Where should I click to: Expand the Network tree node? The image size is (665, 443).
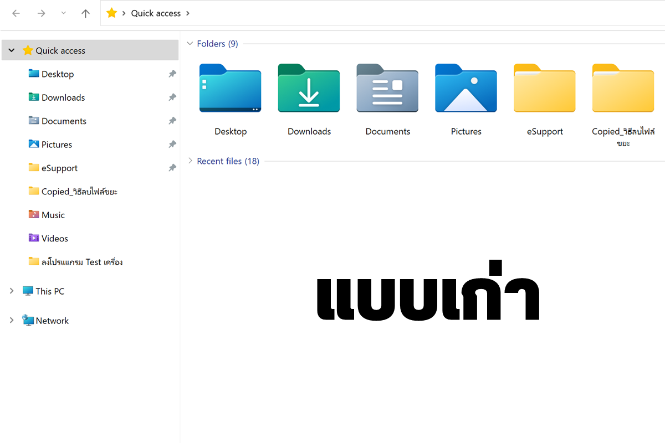12,320
